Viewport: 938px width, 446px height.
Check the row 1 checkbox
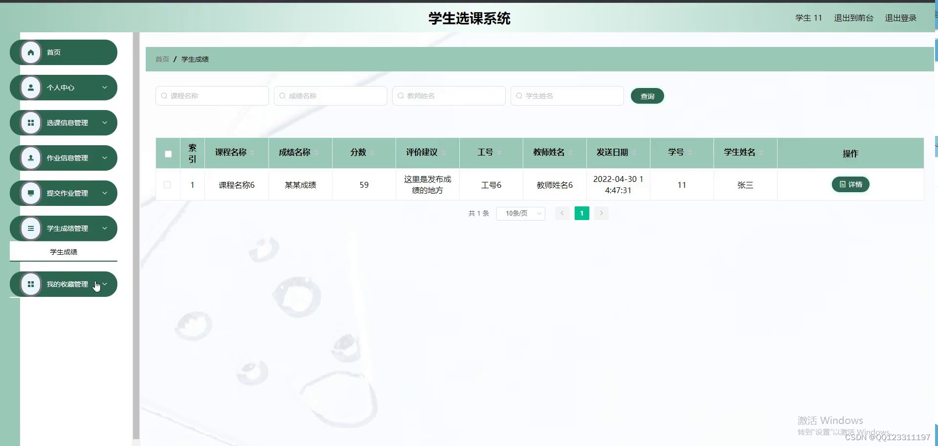167,185
